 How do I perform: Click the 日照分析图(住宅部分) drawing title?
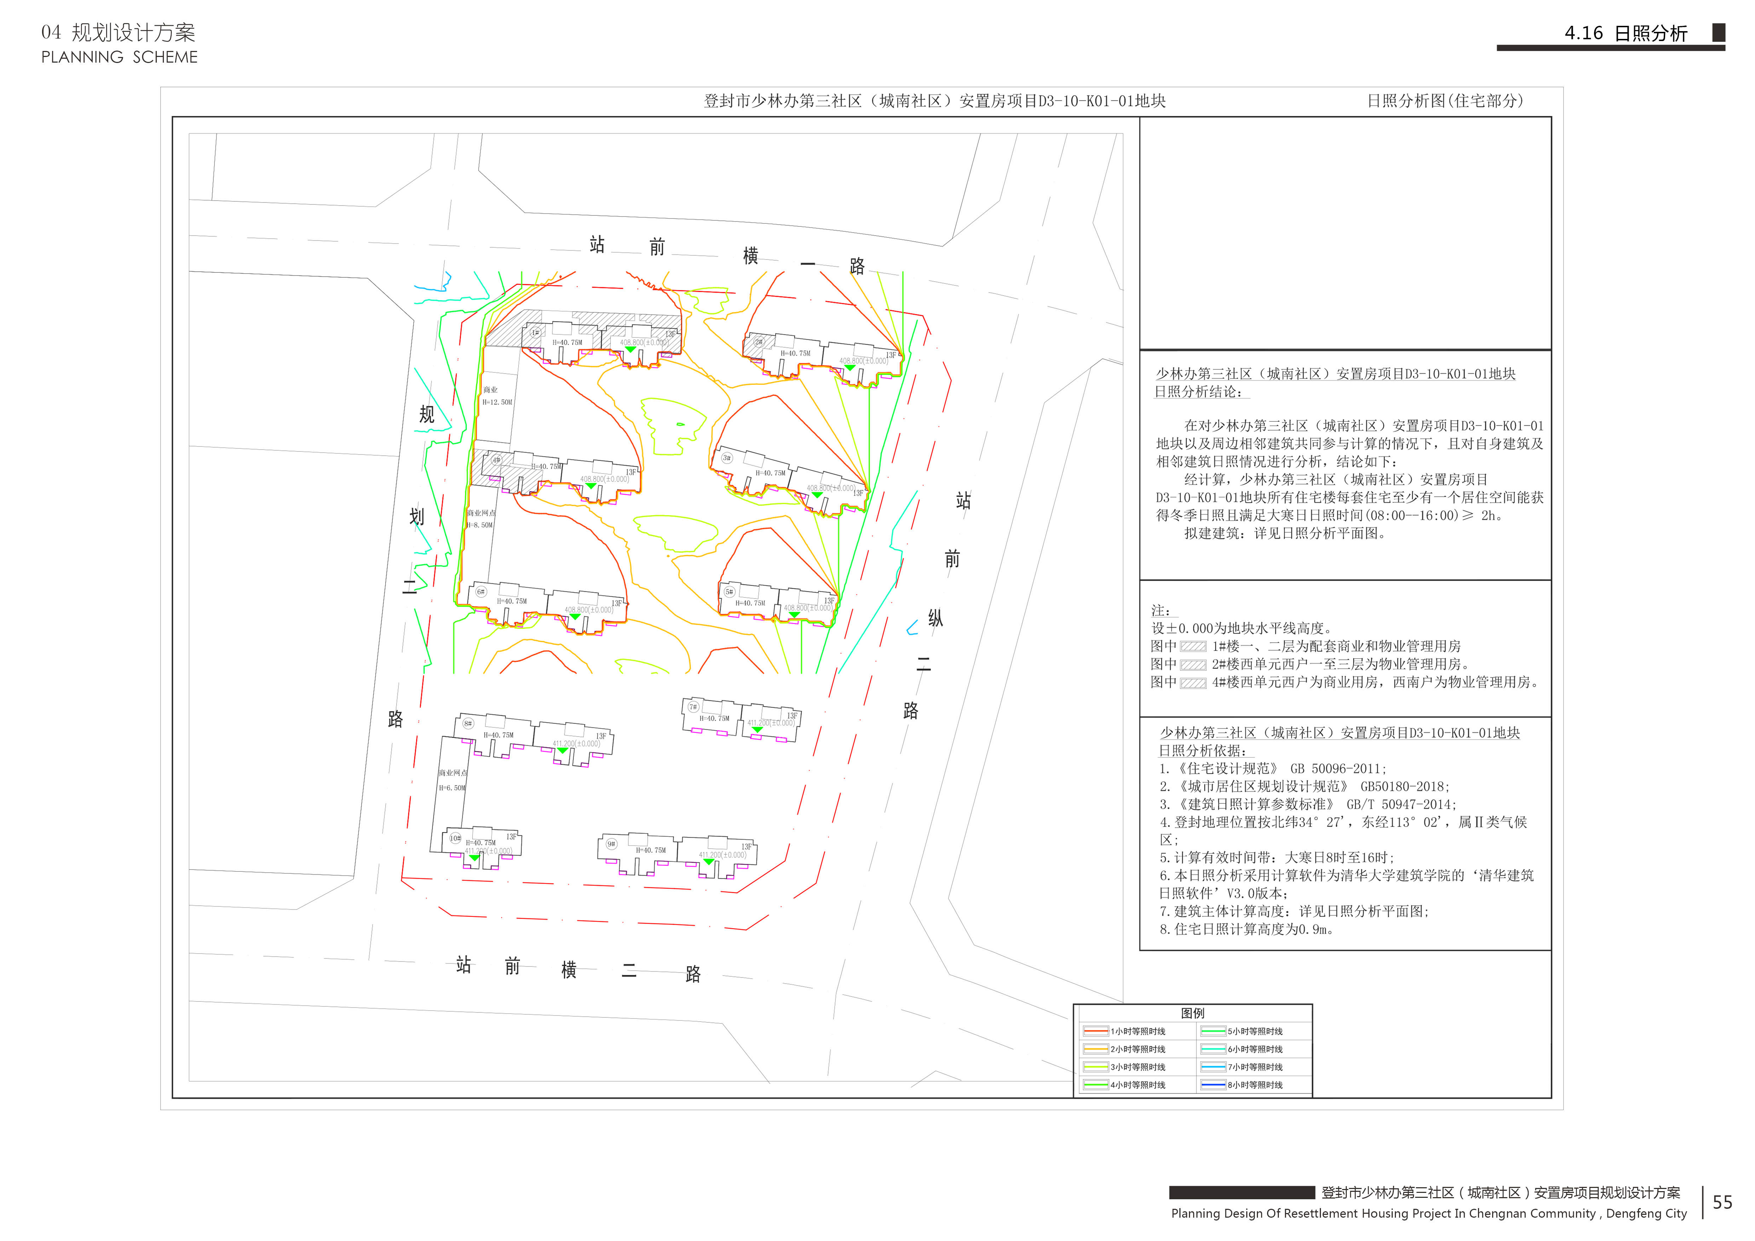tap(1445, 101)
